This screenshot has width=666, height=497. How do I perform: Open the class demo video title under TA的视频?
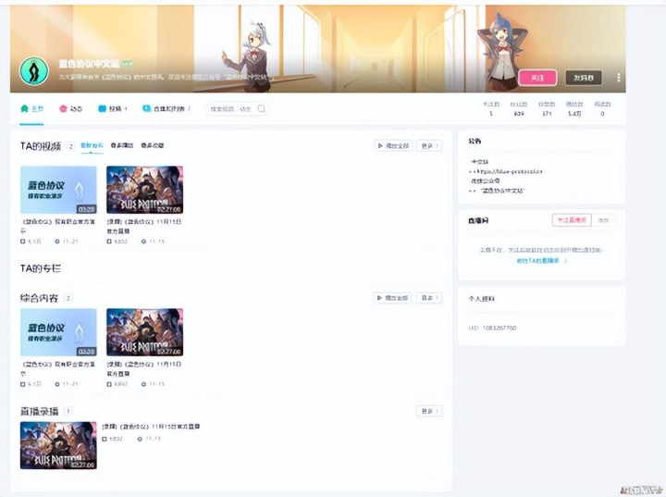[x=58, y=226]
